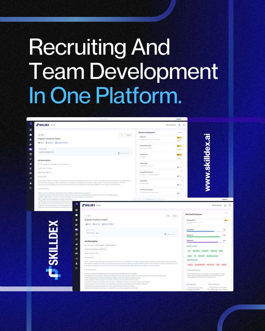Click the OpenAI skill chip
The image size is (265, 331).
tap(224, 265)
